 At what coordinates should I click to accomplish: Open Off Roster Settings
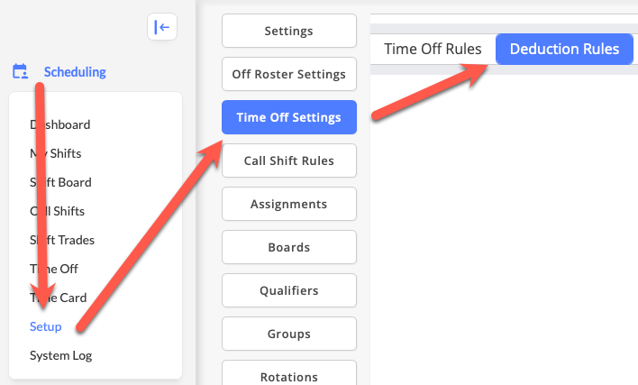click(288, 74)
